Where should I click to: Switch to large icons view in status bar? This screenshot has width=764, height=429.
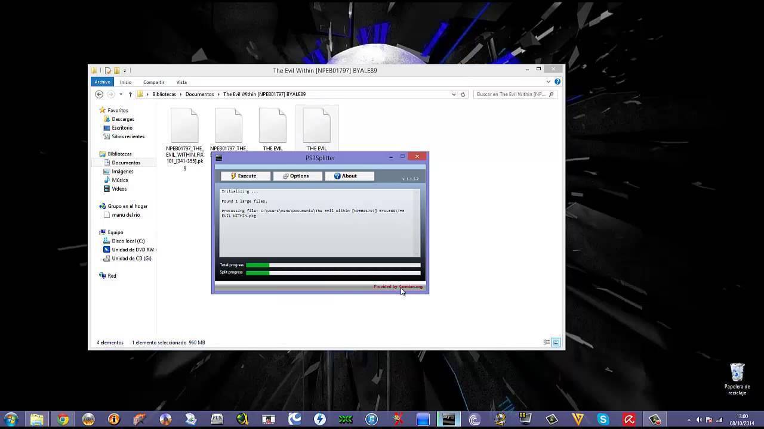[x=556, y=343]
